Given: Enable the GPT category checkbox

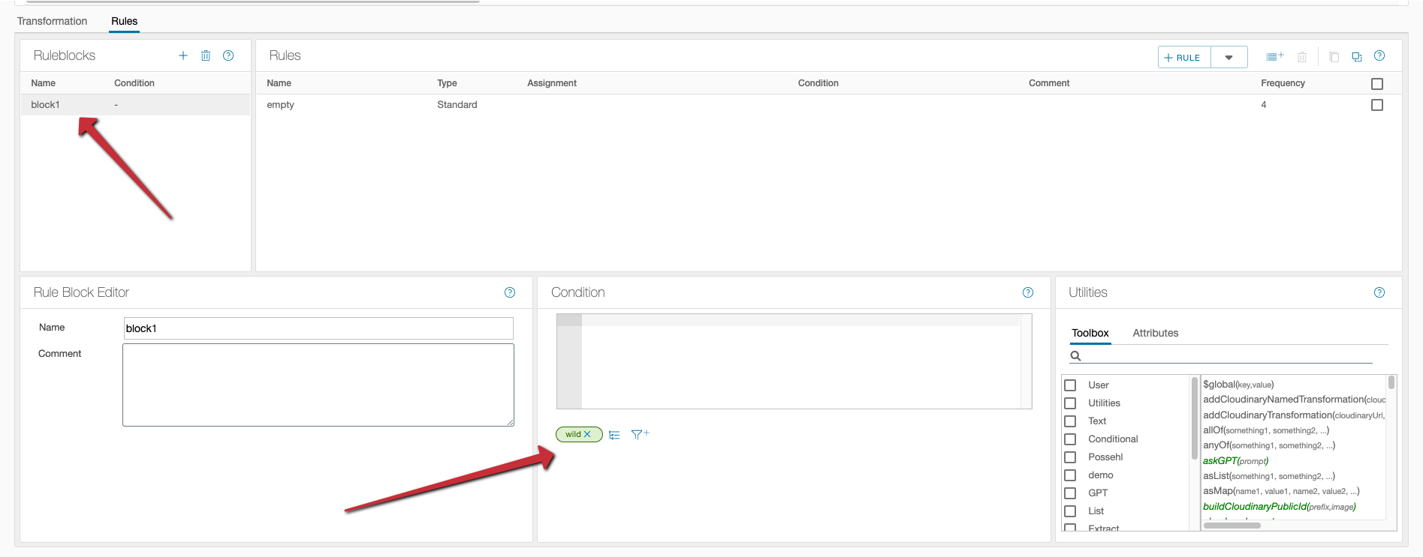Looking at the screenshot, I should 1070,493.
